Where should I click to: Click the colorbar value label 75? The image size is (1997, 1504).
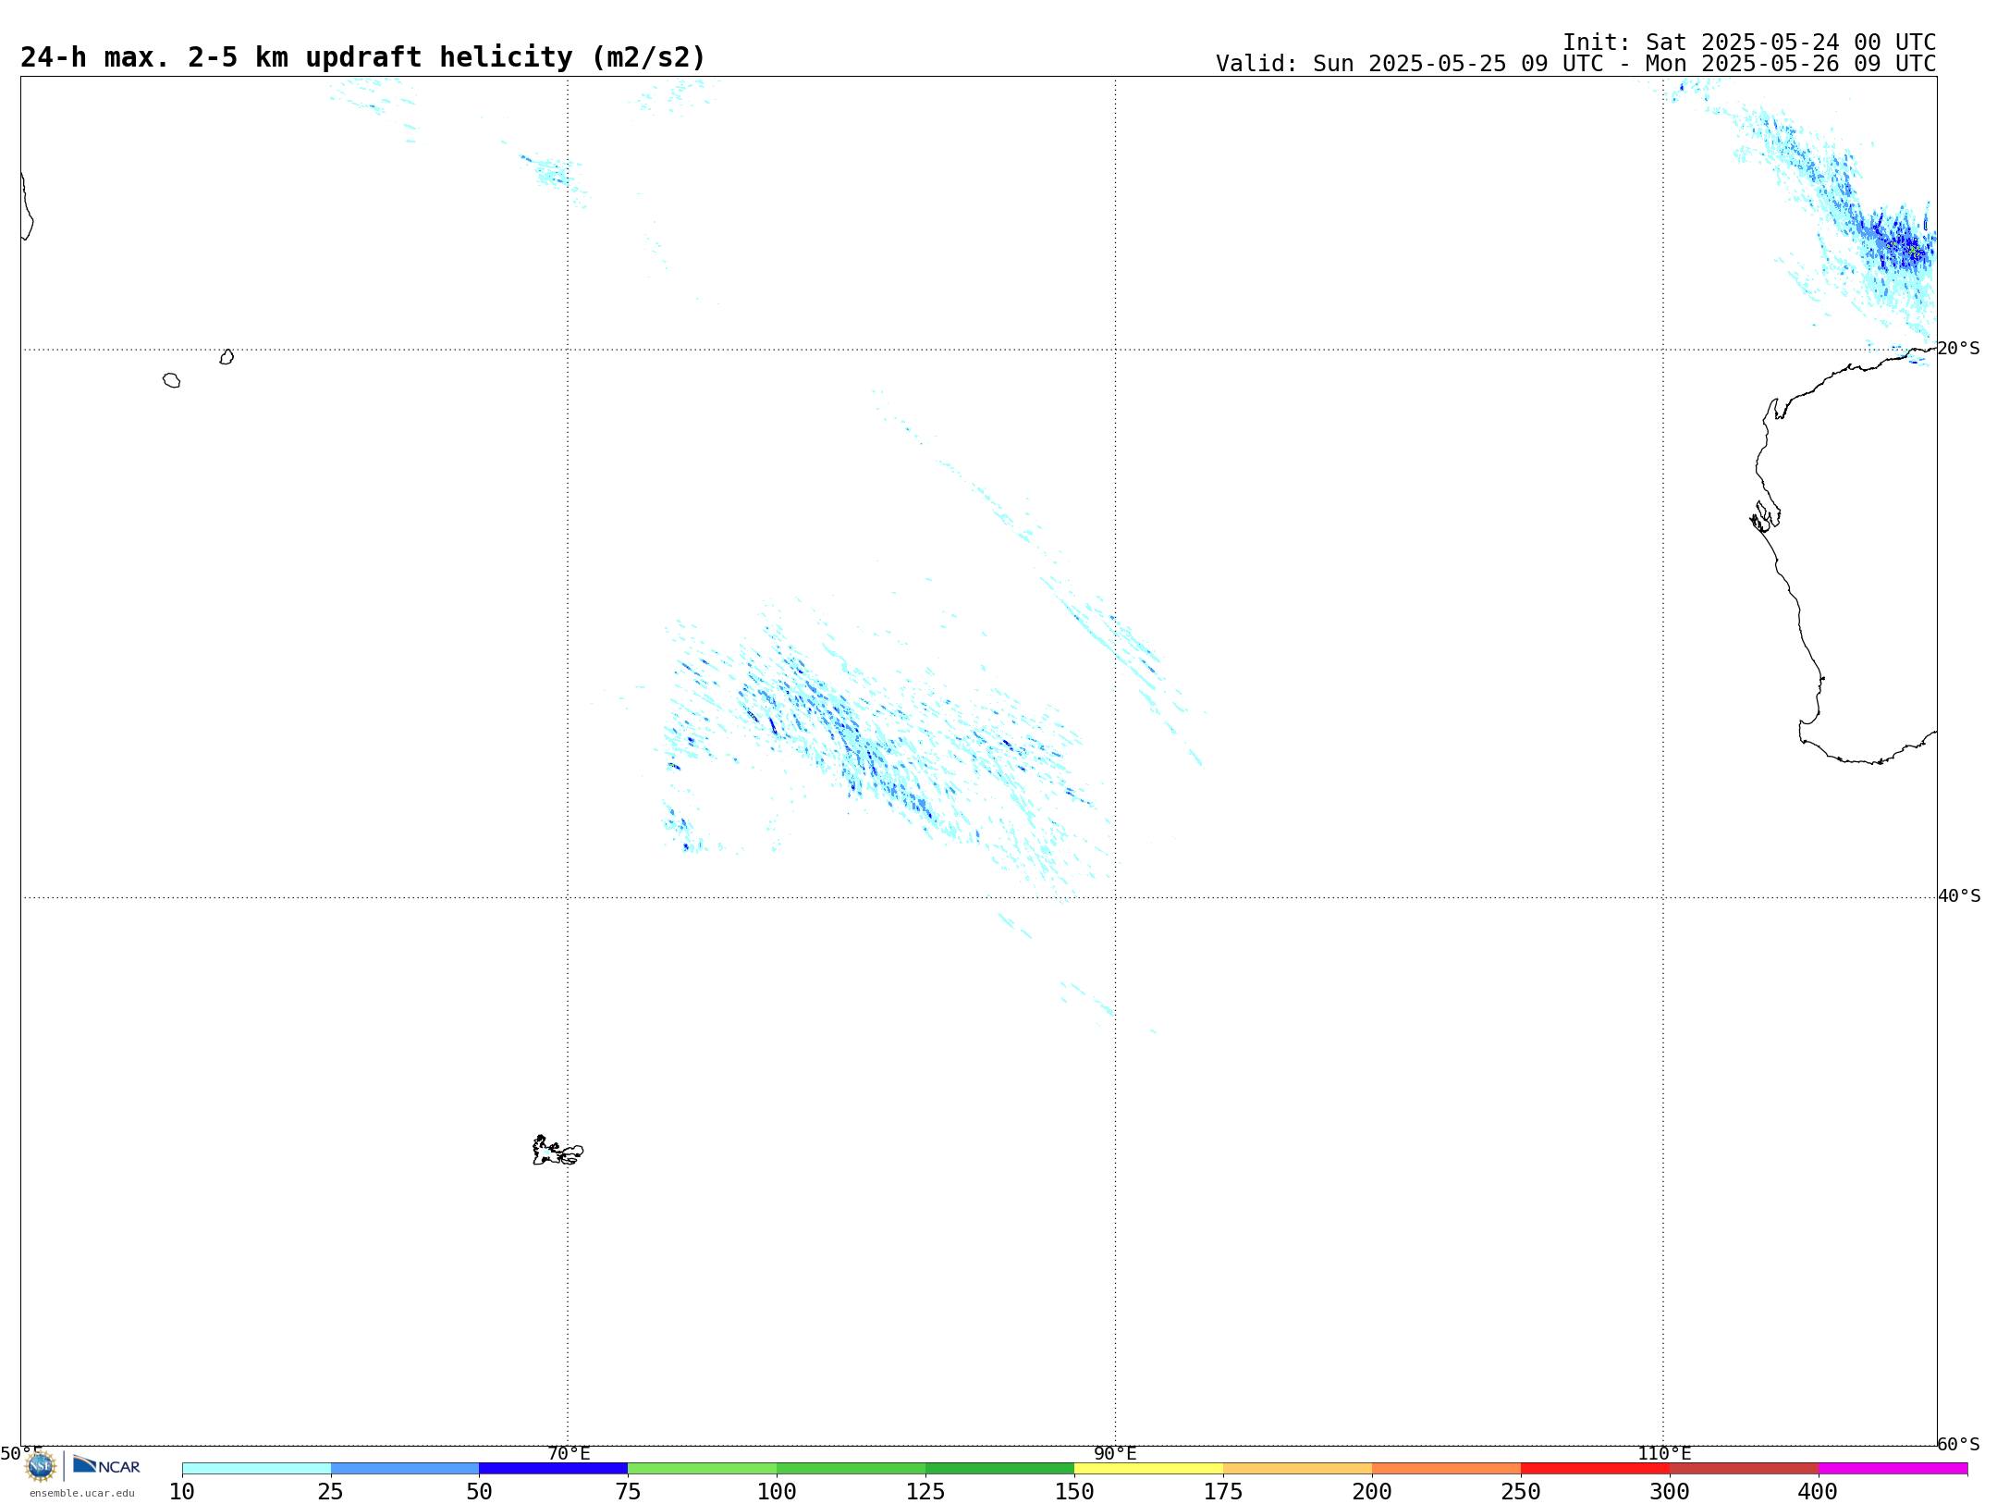(629, 1492)
